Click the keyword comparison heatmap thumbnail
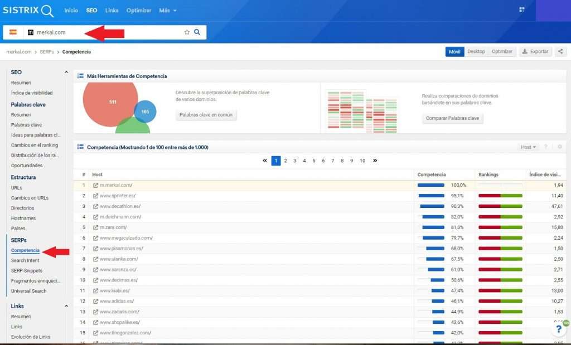Screen dimensions: 571x345 [x=362, y=111]
